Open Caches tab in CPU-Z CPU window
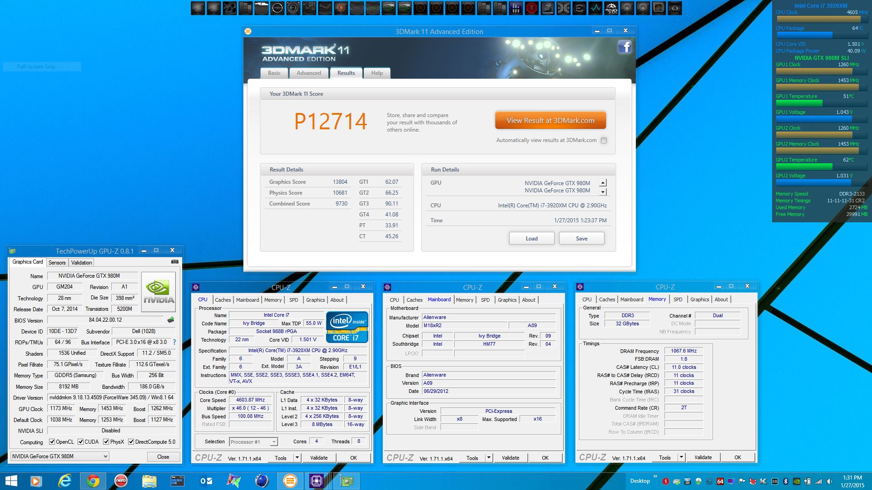Screen dimensions: 872x490 pos(223,300)
